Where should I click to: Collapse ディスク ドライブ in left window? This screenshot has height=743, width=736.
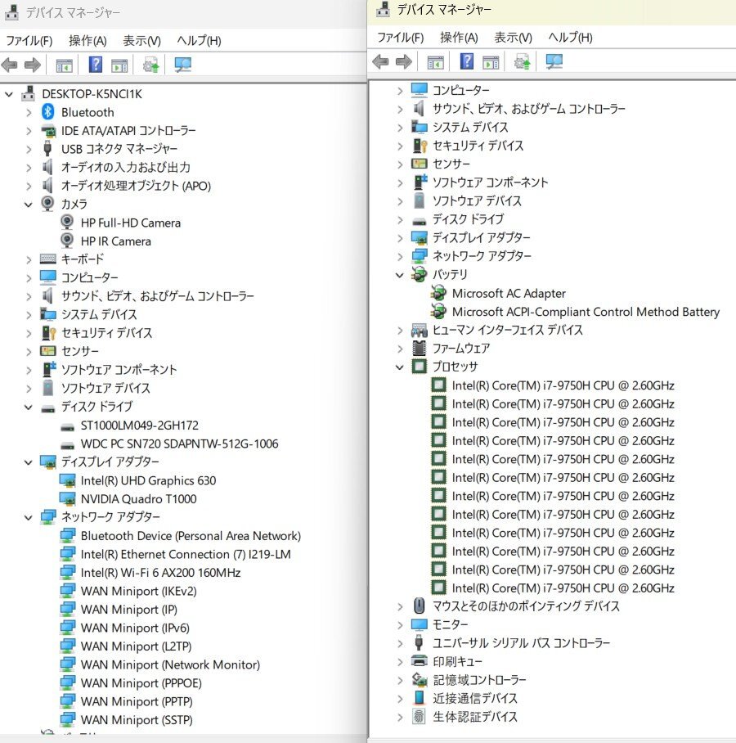click(x=29, y=407)
